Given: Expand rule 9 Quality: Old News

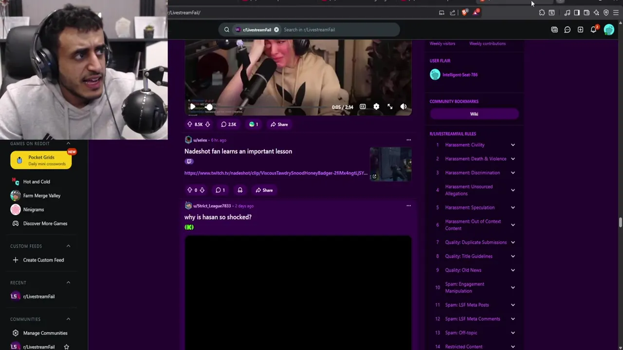Looking at the screenshot, I should 513,270.
